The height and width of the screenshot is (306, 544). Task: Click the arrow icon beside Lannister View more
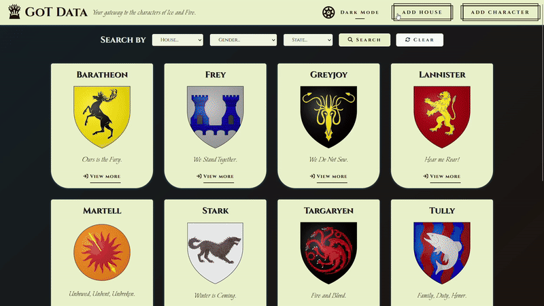point(426,176)
